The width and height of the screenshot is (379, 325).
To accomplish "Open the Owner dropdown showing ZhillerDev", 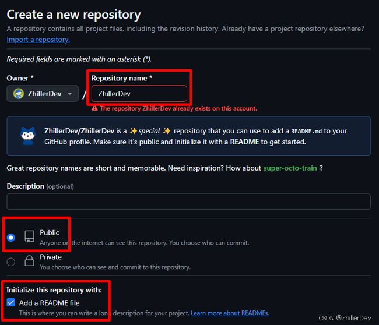I will (x=43, y=94).
